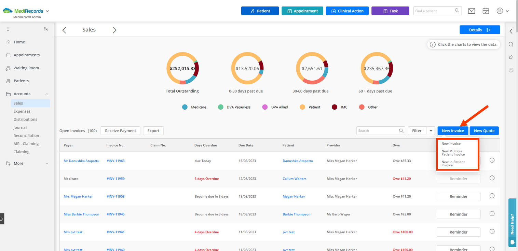Click info icon for invoice #INV-11963

pyautogui.click(x=492, y=160)
